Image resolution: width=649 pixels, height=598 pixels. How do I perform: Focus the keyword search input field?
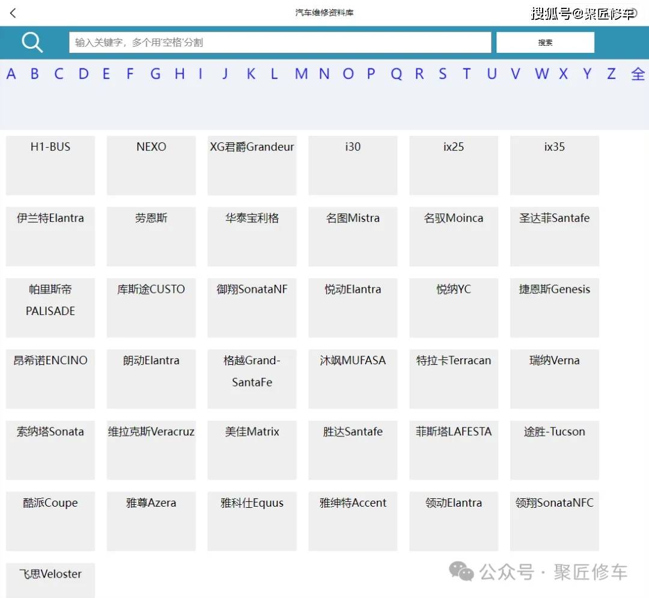pos(280,42)
